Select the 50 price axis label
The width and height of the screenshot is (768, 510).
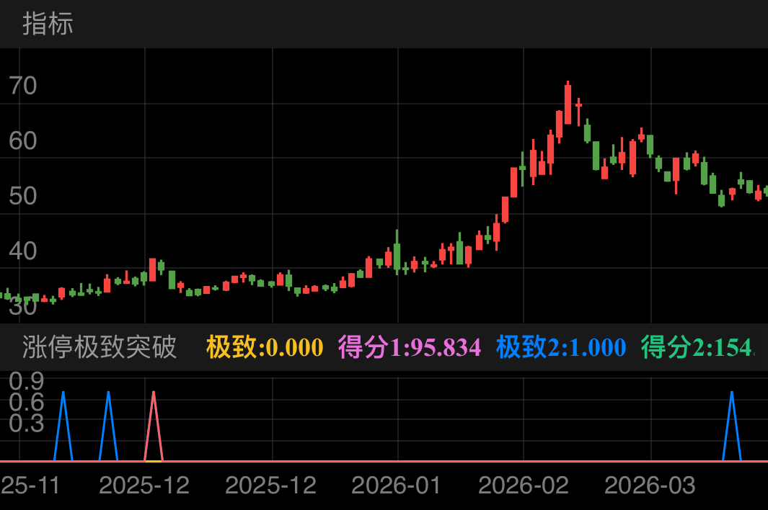(x=22, y=196)
